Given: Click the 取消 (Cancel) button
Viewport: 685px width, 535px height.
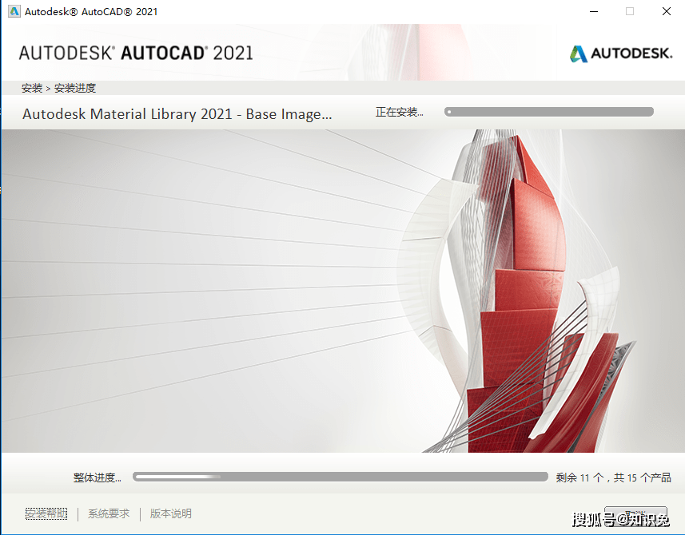Looking at the screenshot, I should pyautogui.click(x=635, y=513).
